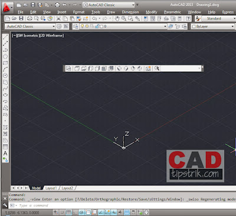The image size is (236, 216).
Task: Toggle layer 0 on/off lightbulb
Action: click(83, 26)
